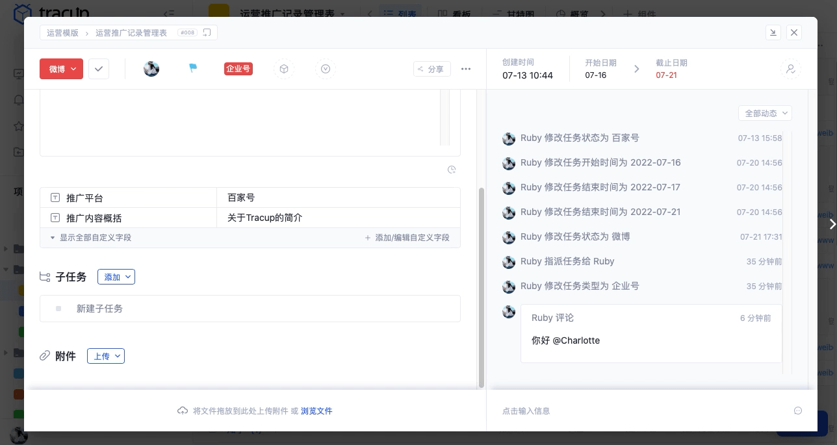Navigate to next task with right arrow chevron
The width and height of the screenshot is (837, 445).
tap(832, 224)
